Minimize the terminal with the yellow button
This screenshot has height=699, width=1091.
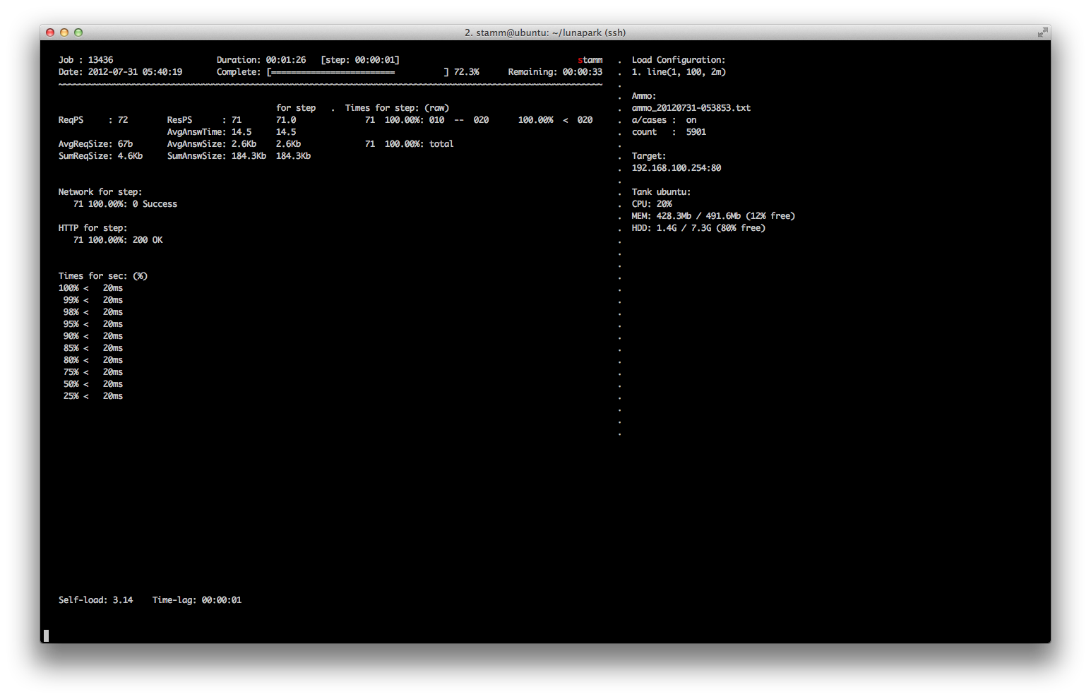[64, 32]
